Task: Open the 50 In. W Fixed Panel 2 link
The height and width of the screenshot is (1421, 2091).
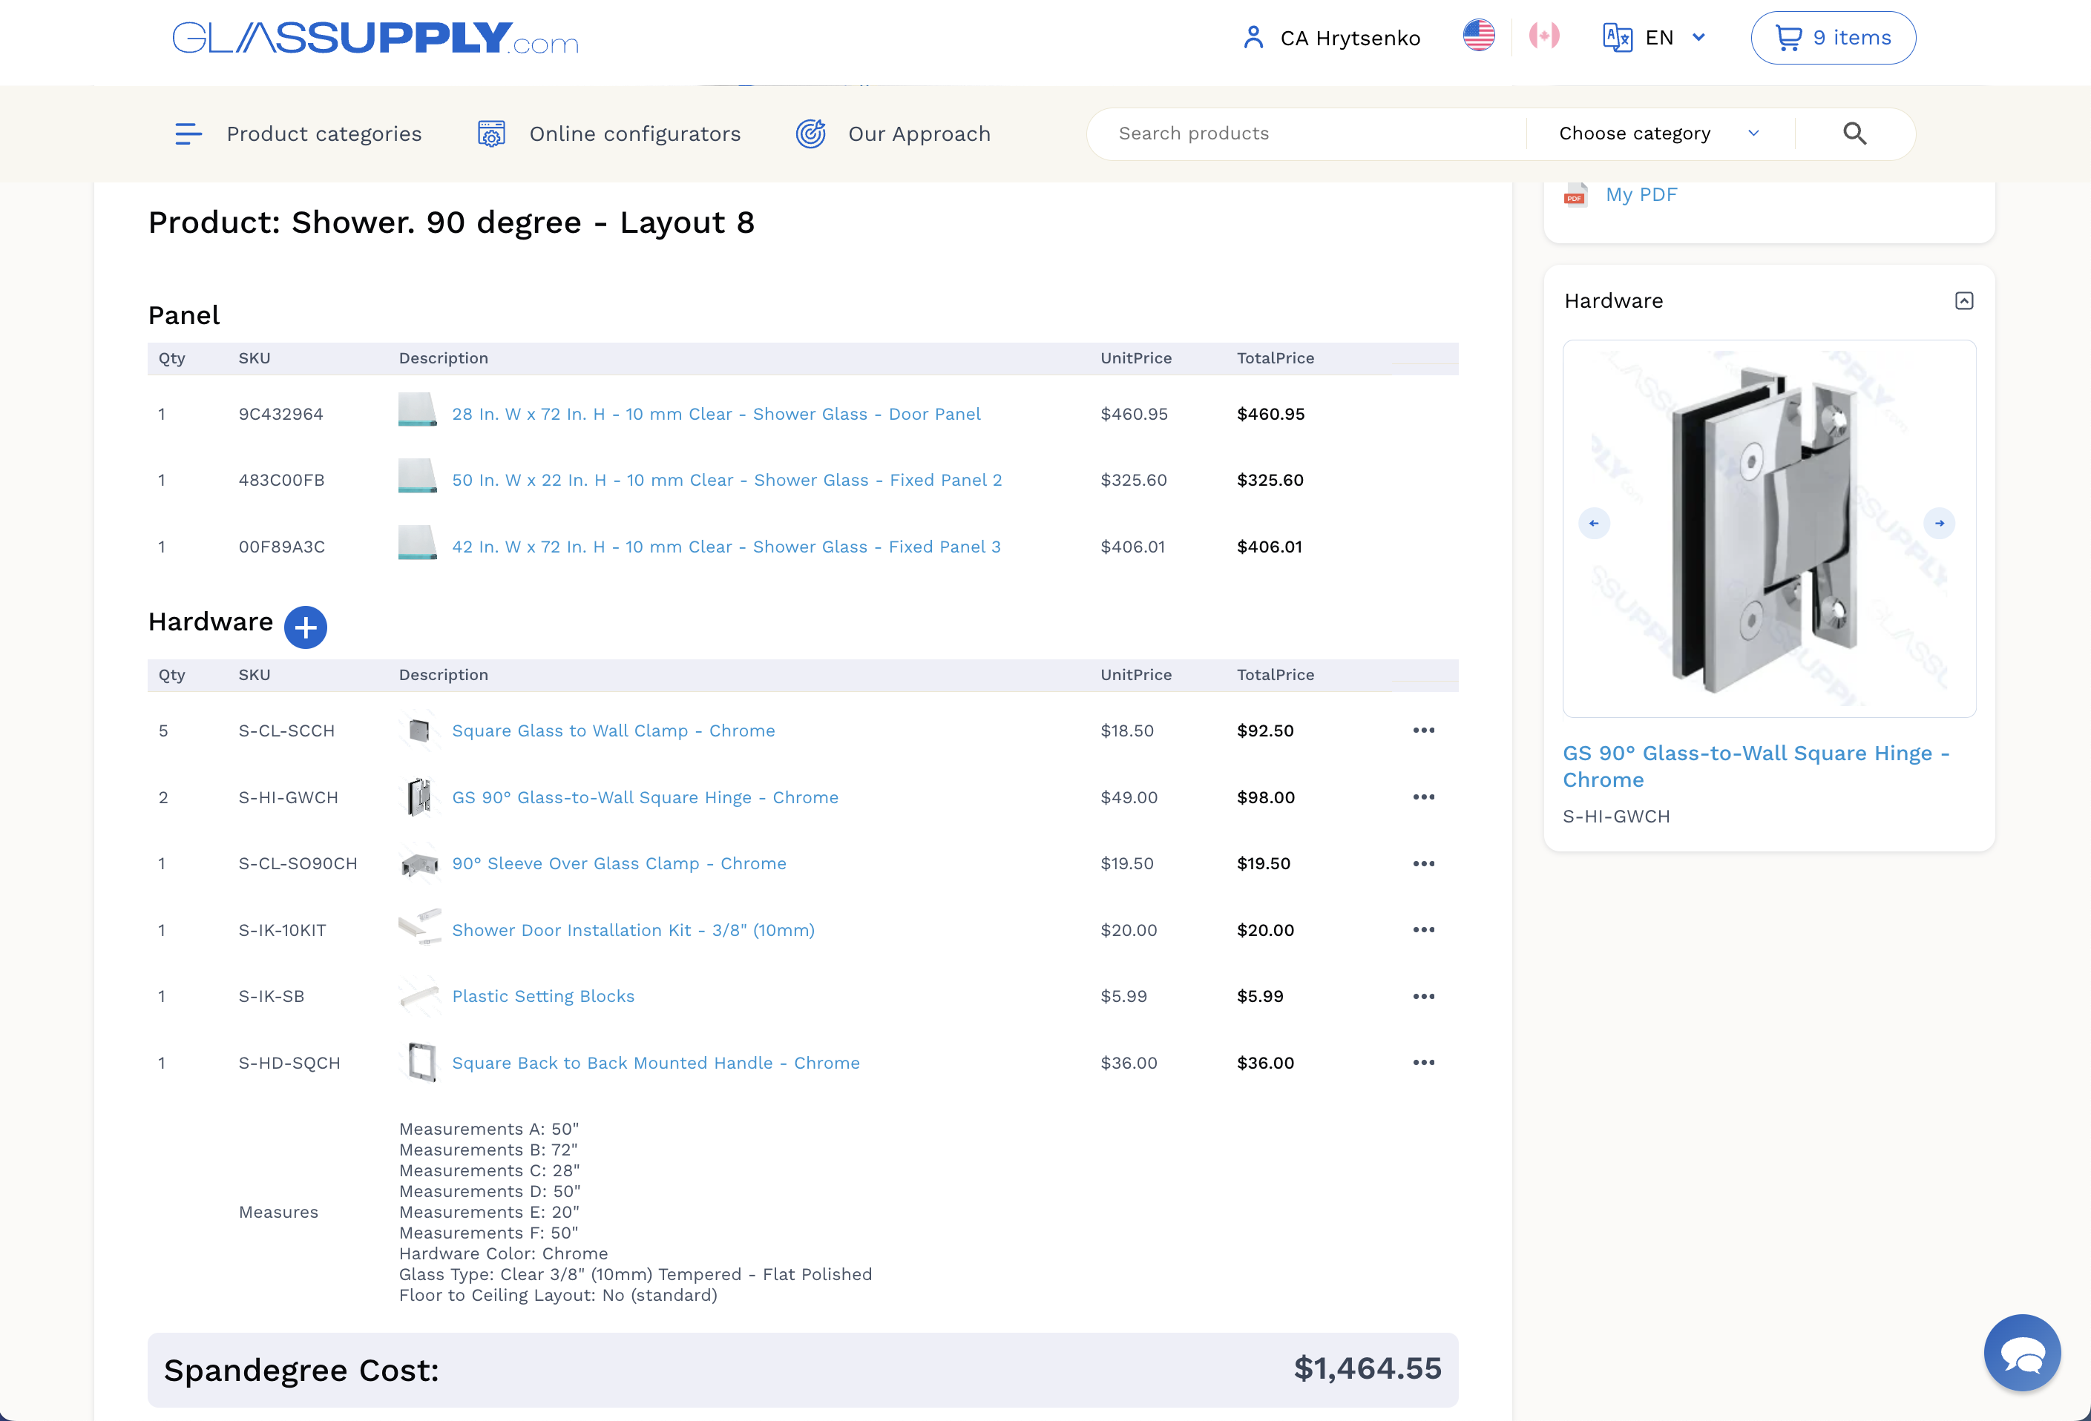Action: [726, 481]
